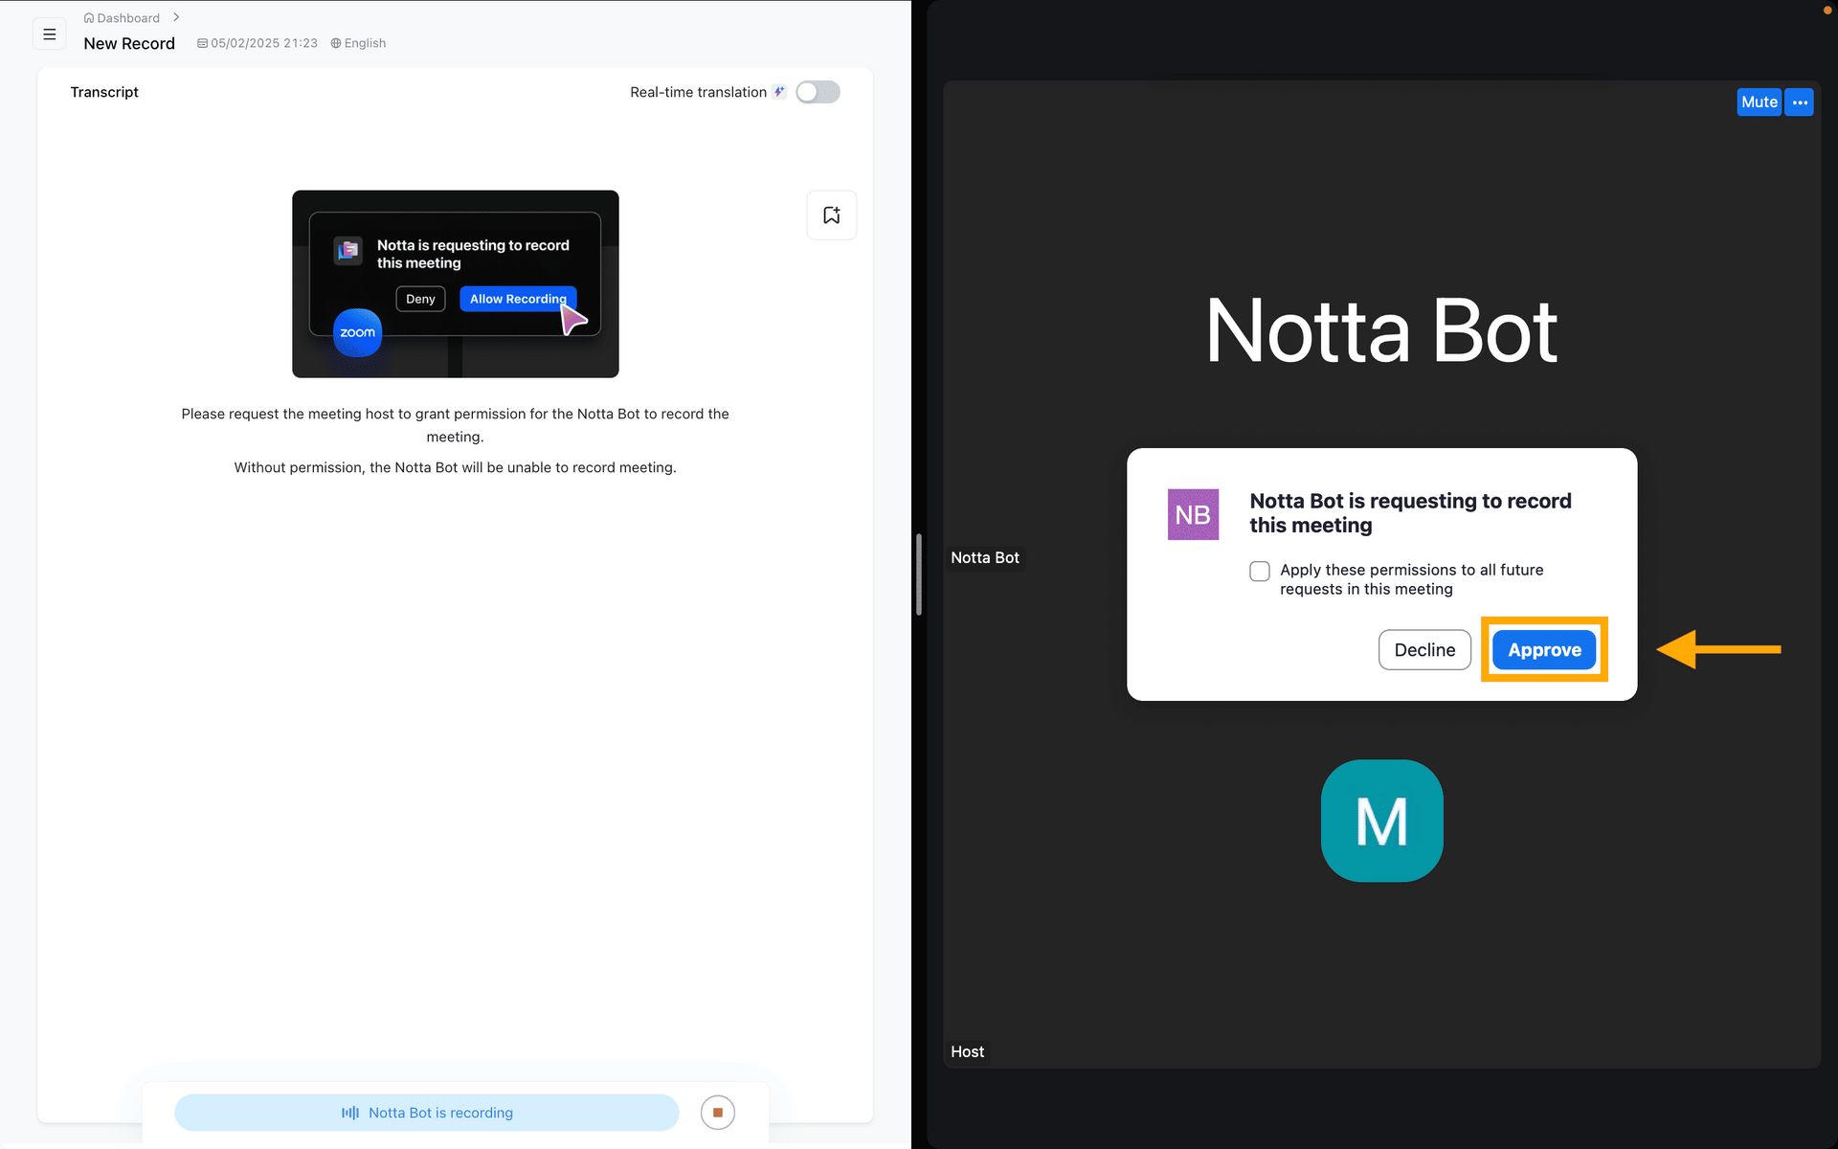
Task: Click the real-time translation AI sparkle icon
Action: [x=779, y=92]
